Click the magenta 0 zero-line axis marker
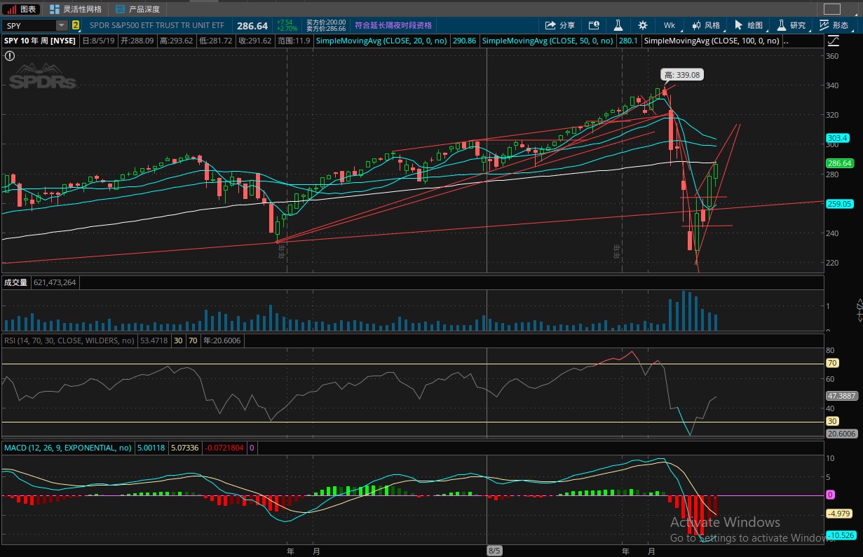Image resolution: width=863 pixels, height=557 pixels. (830, 495)
